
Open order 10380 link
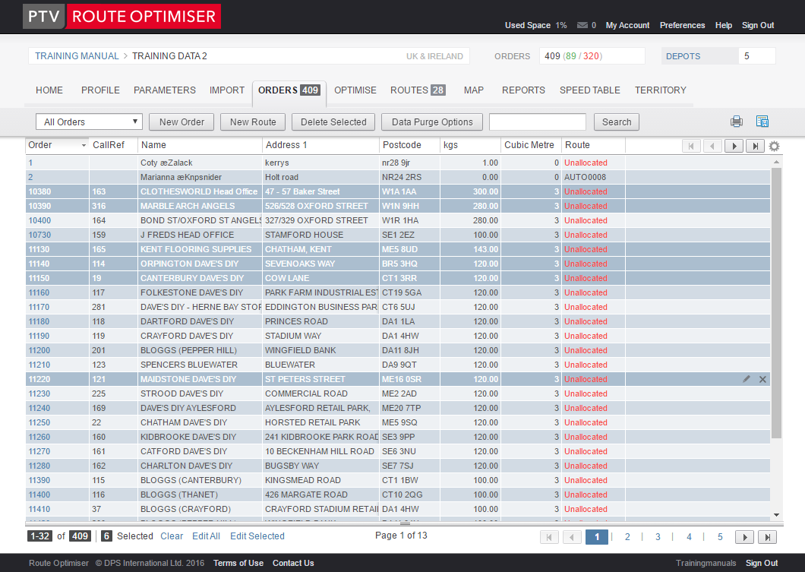(x=39, y=191)
